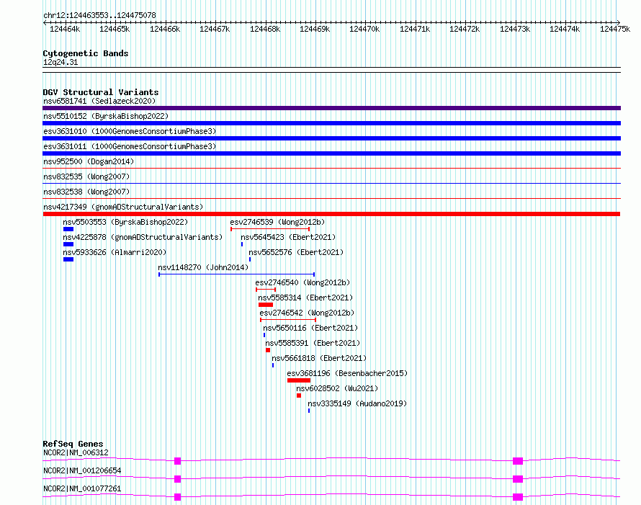Click the DGV Structural Variants track heading

pos(101,92)
